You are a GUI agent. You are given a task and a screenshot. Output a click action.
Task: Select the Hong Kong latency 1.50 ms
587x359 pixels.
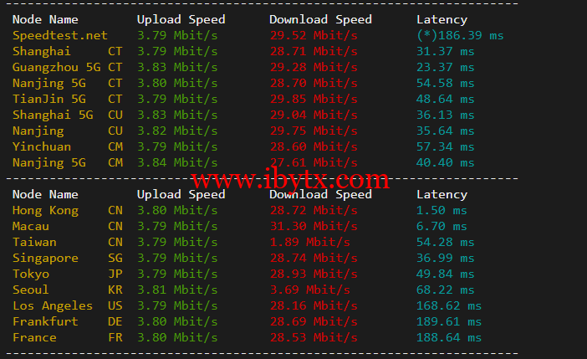coord(442,211)
